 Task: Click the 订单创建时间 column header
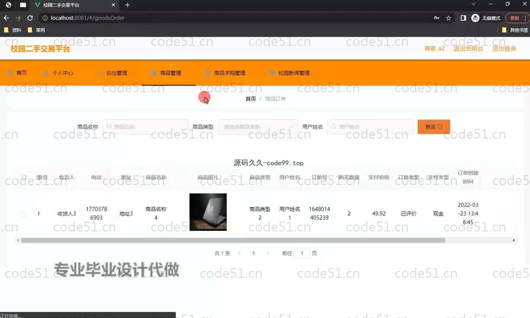468,177
